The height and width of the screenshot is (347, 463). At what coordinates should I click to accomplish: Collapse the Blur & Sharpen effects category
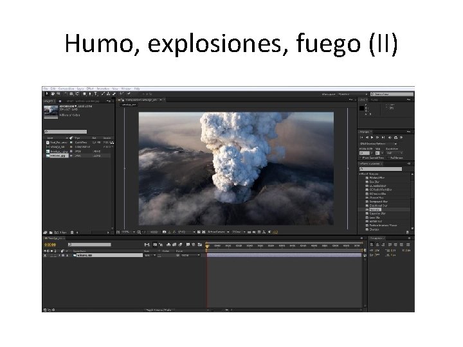coord(360,174)
